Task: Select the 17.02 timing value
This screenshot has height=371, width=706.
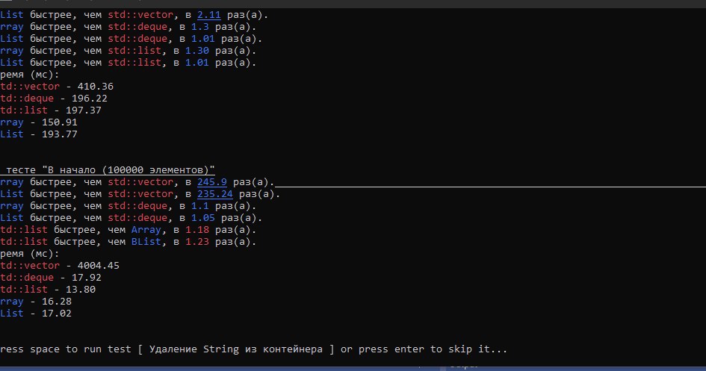Action: 57,313
